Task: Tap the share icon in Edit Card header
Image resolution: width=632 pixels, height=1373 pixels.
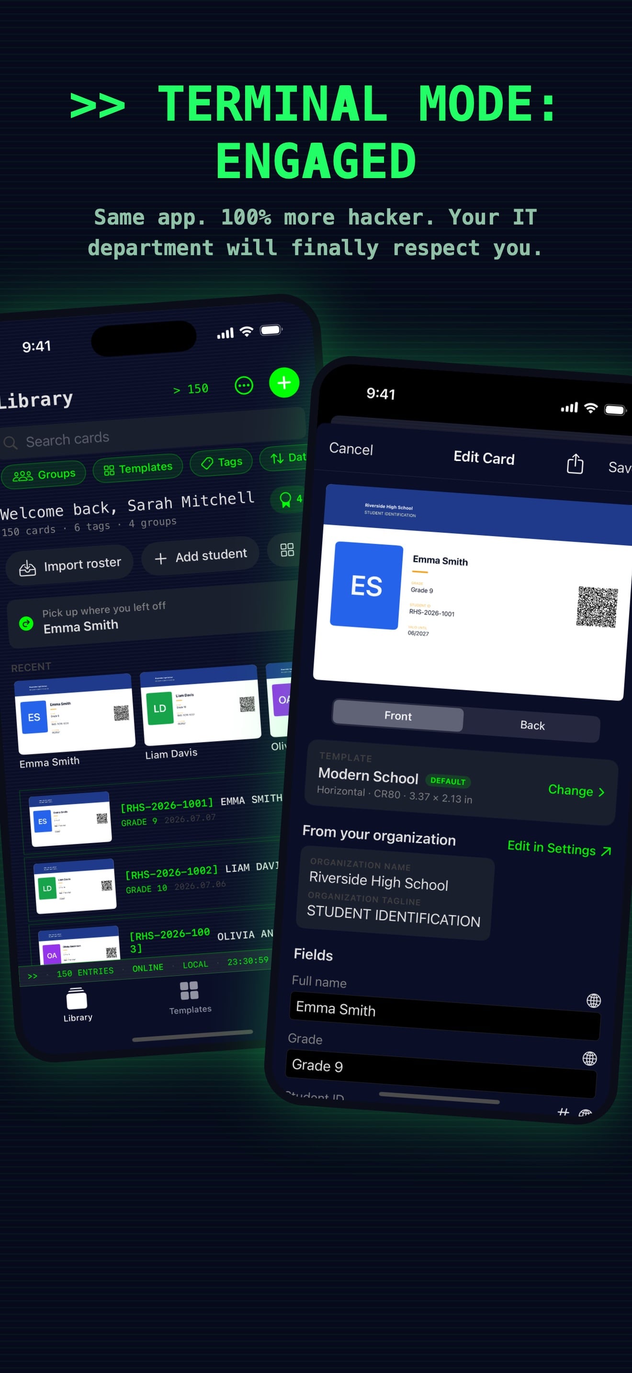Action: tap(575, 464)
